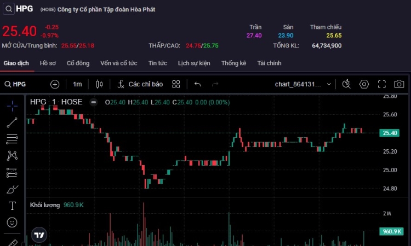The height and width of the screenshot is (246, 411).
Task: Click the HPG symbol search field
Action: (22, 84)
